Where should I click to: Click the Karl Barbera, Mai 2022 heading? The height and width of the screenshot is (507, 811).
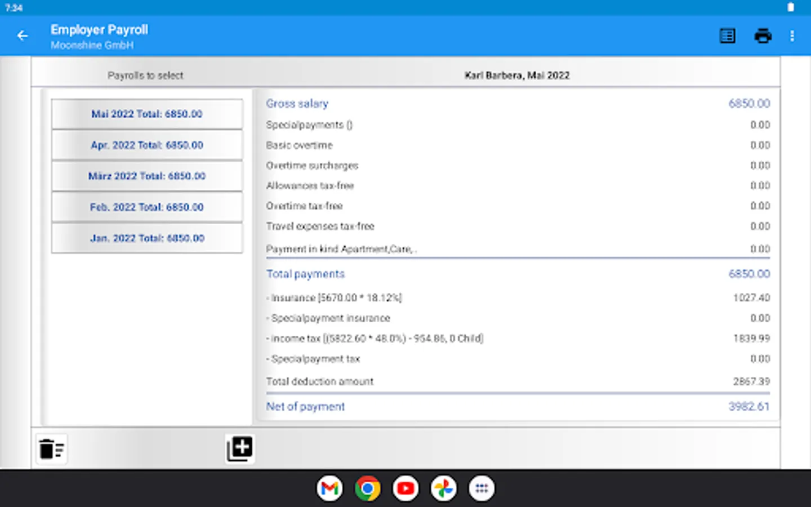[517, 75]
